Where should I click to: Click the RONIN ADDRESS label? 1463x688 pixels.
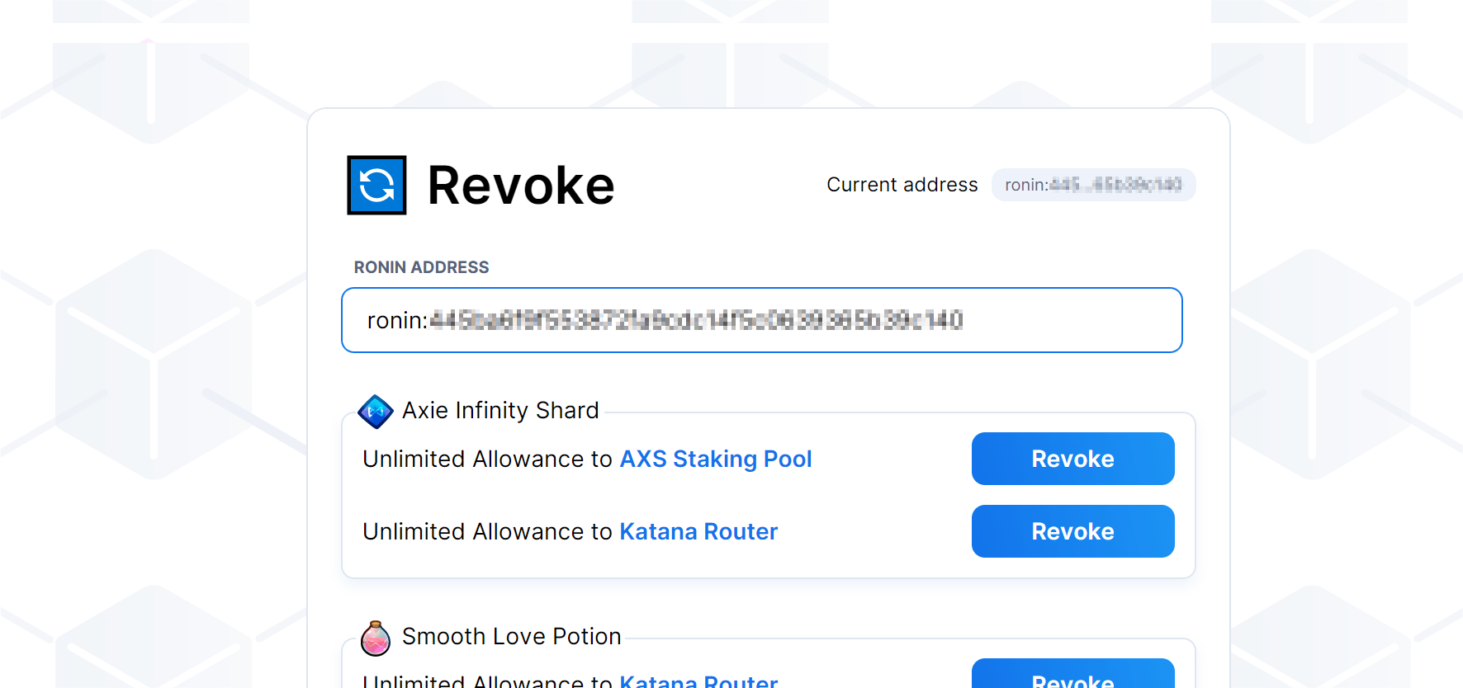pyautogui.click(x=421, y=267)
